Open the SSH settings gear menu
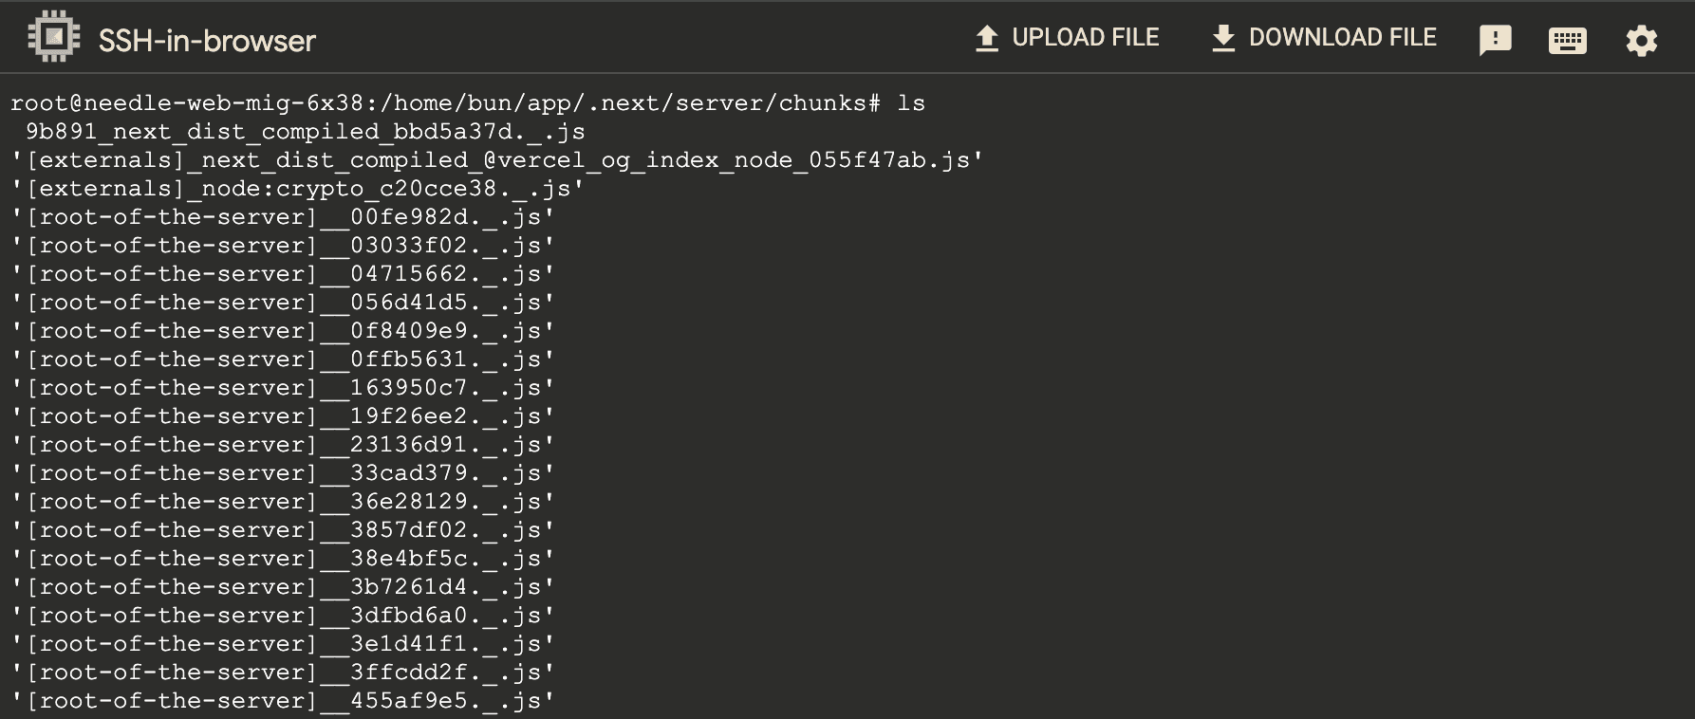 (x=1641, y=39)
